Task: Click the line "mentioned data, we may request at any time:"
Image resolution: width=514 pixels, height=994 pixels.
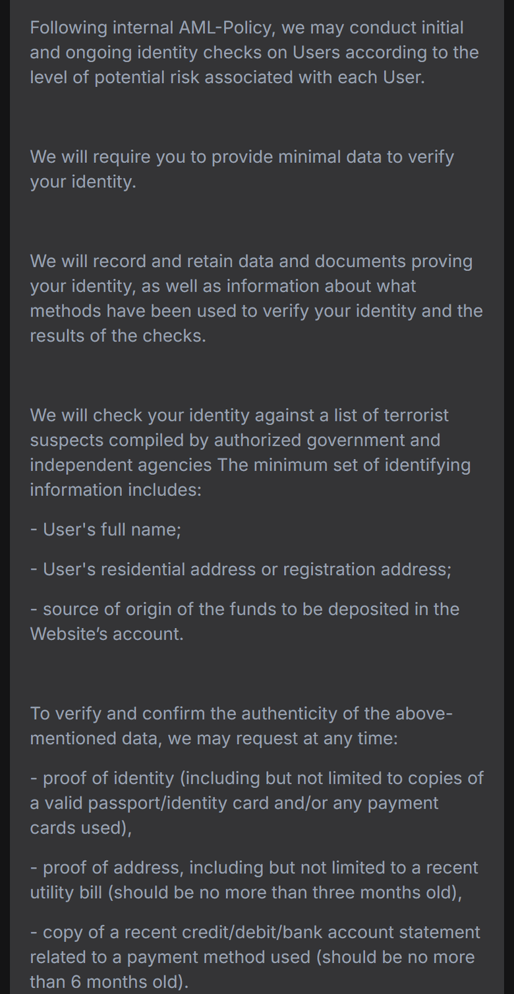Action: coord(214,738)
